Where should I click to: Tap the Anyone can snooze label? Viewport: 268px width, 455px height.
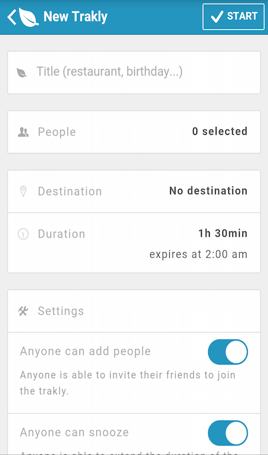click(74, 432)
